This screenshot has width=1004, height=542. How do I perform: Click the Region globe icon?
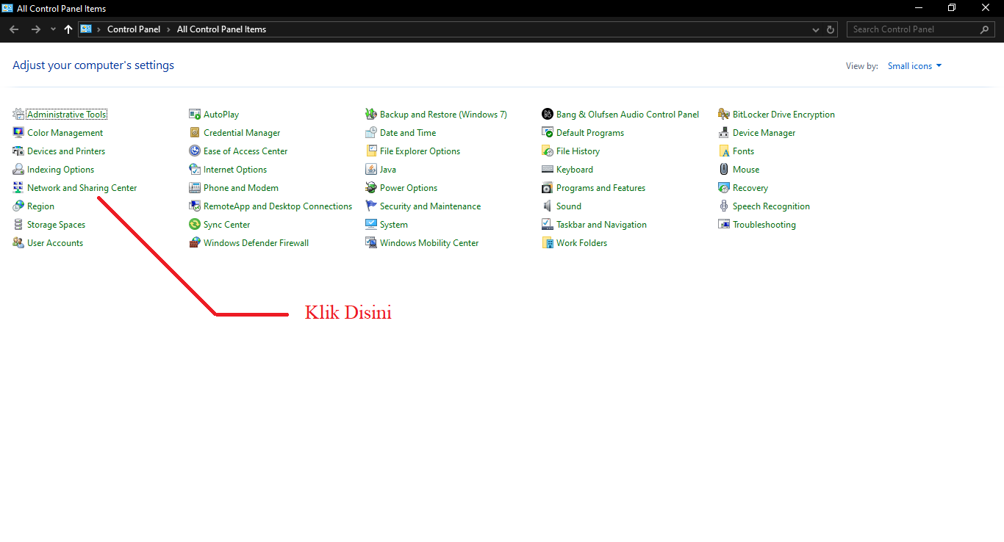pyautogui.click(x=18, y=206)
